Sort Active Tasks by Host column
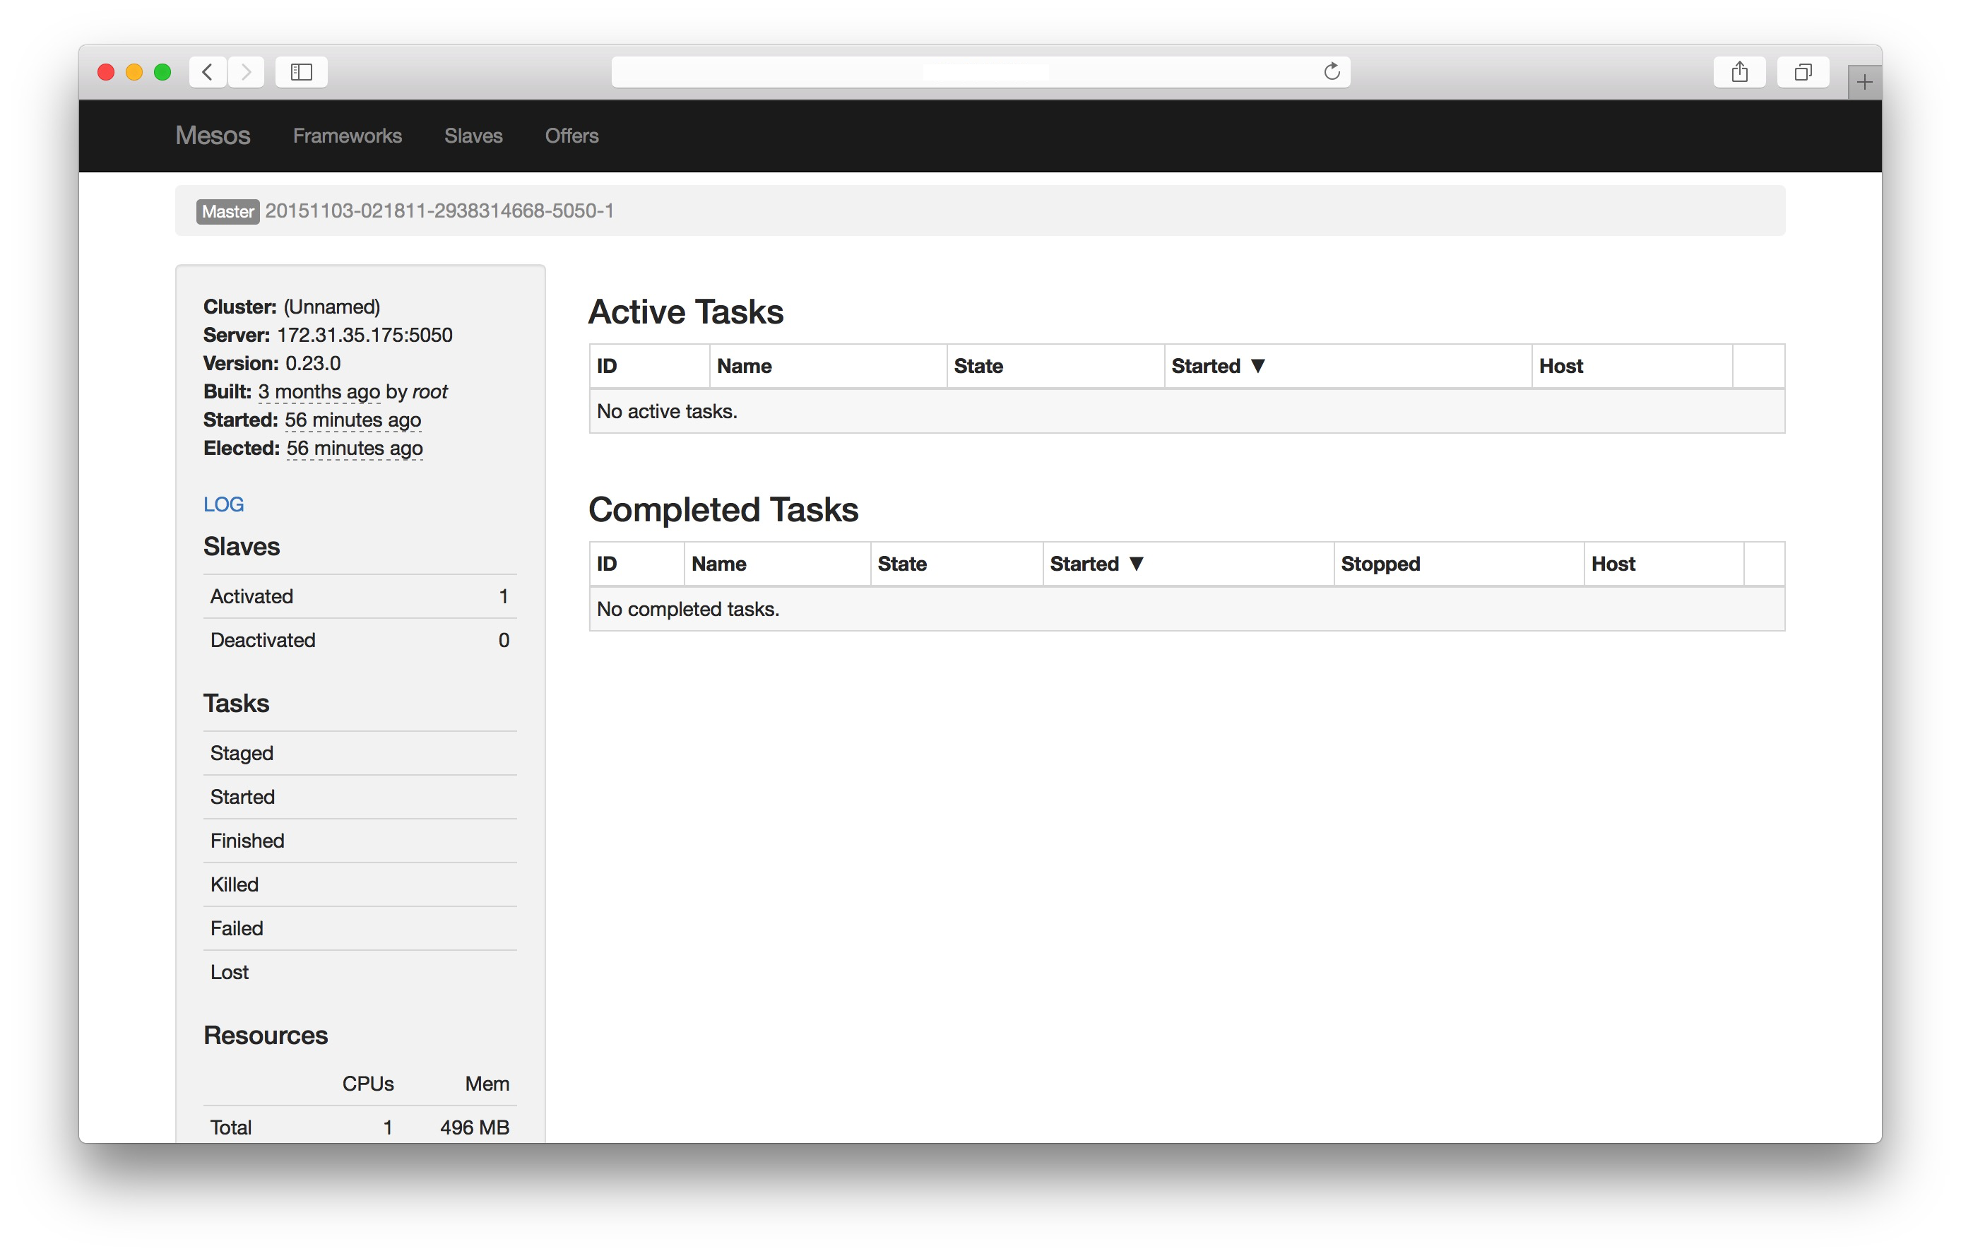Screen dimensions: 1961x1256 1631,366
